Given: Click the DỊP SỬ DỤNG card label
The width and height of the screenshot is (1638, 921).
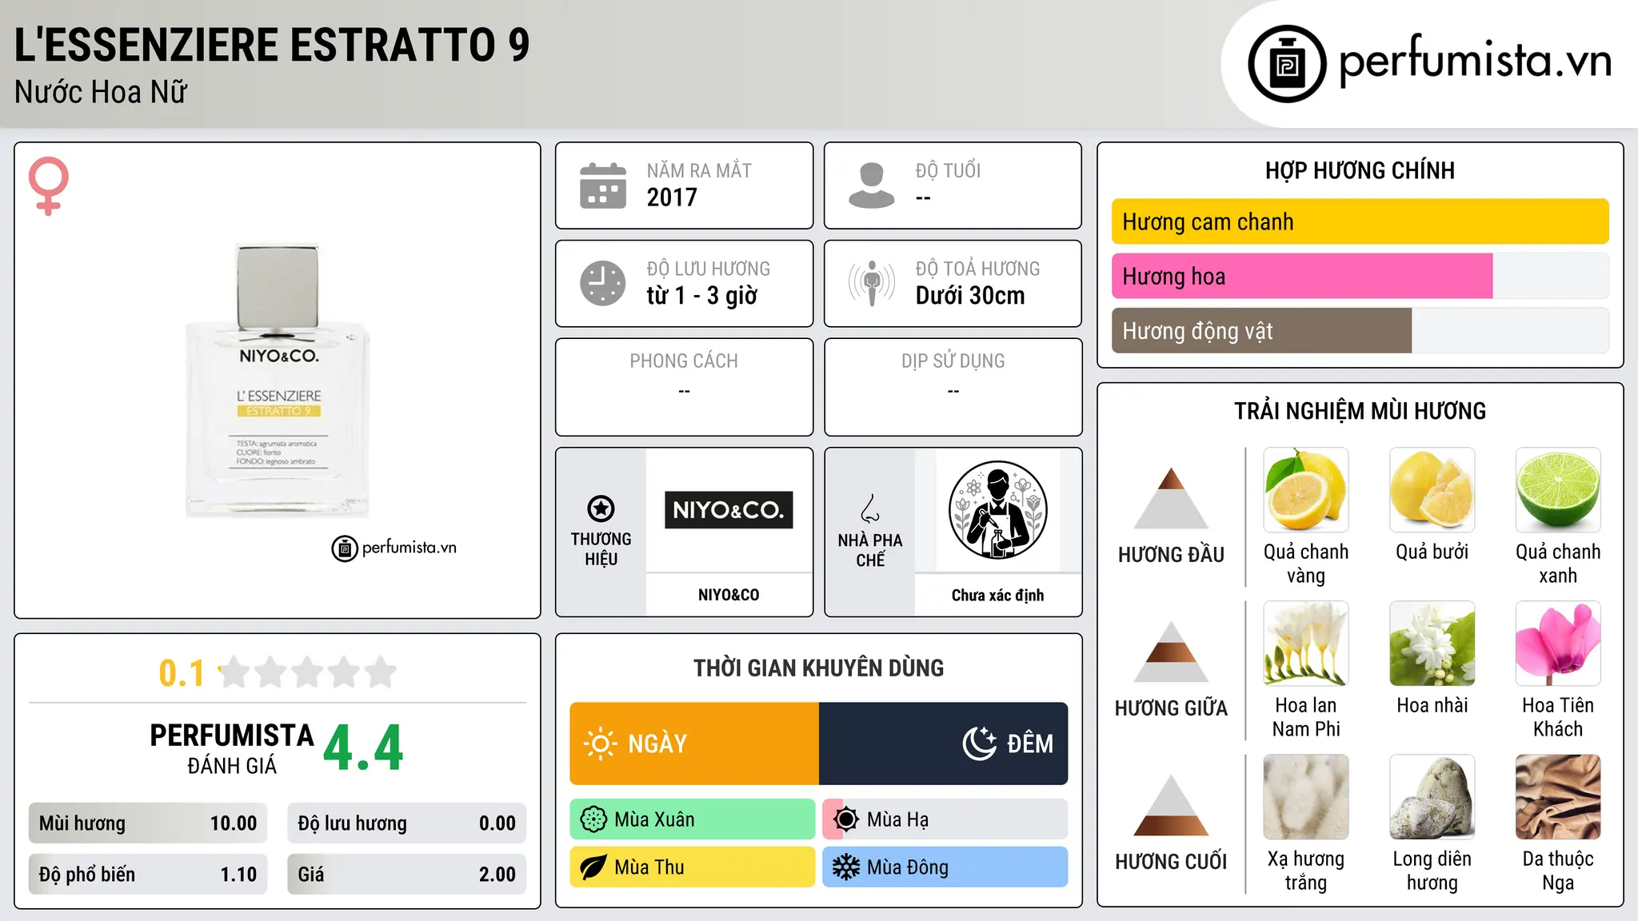Looking at the screenshot, I should 953,361.
